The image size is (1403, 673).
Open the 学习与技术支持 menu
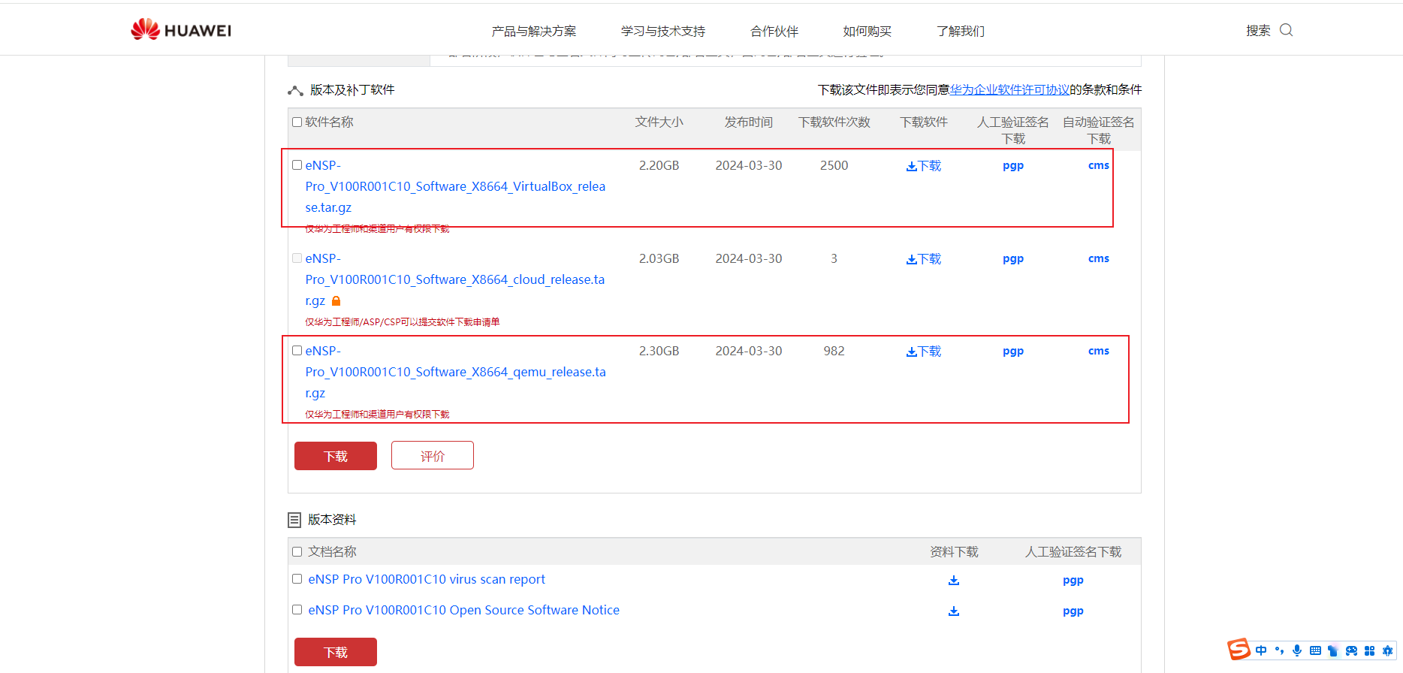click(663, 31)
